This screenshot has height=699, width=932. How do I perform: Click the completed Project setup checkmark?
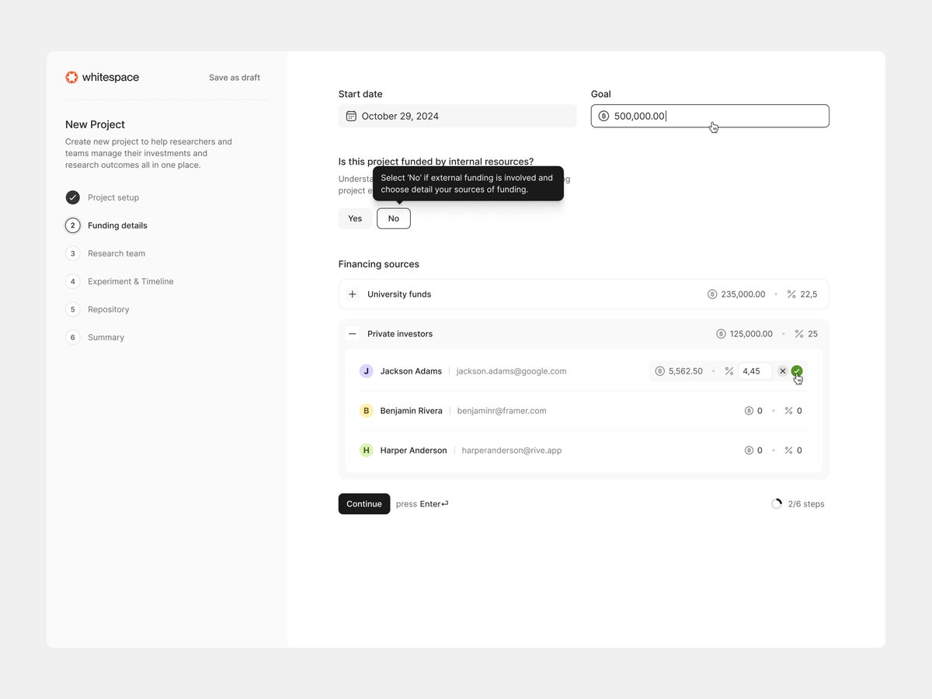tap(72, 197)
